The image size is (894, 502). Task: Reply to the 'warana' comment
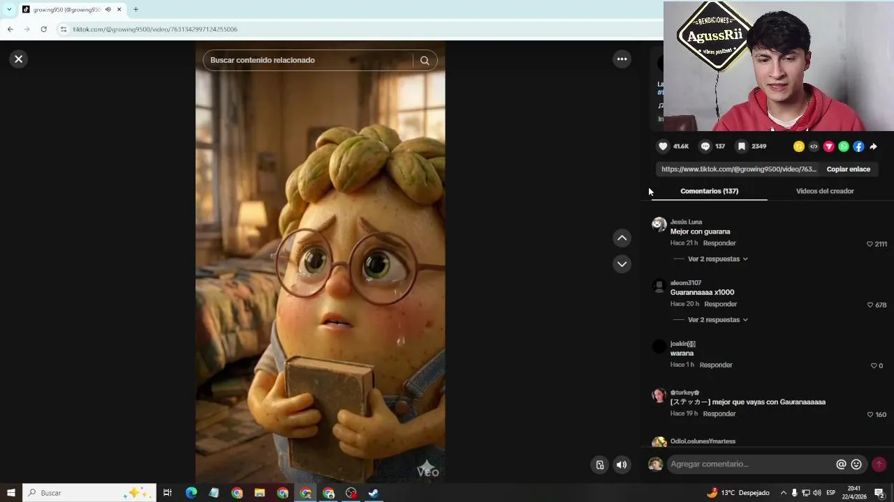[716, 365]
